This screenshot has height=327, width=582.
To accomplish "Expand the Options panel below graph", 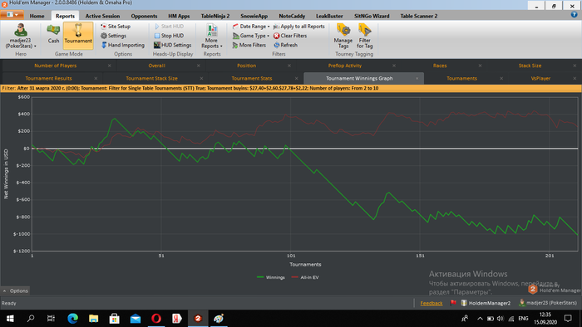I will click(x=15, y=290).
